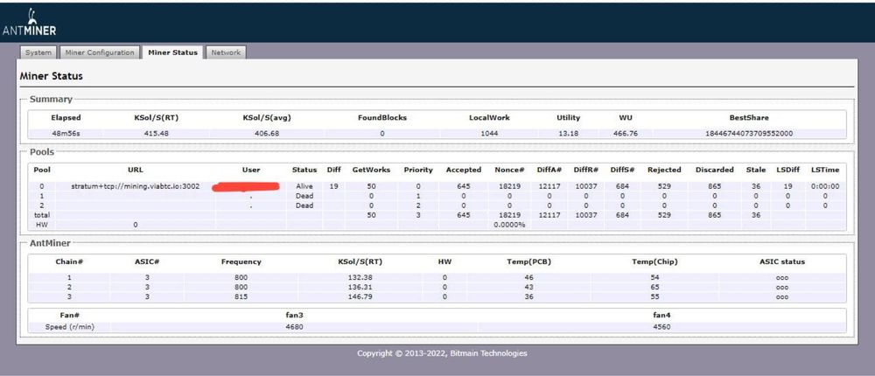The height and width of the screenshot is (376, 875).
Task: Click the Miner Status page heading
Action: tap(52, 76)
